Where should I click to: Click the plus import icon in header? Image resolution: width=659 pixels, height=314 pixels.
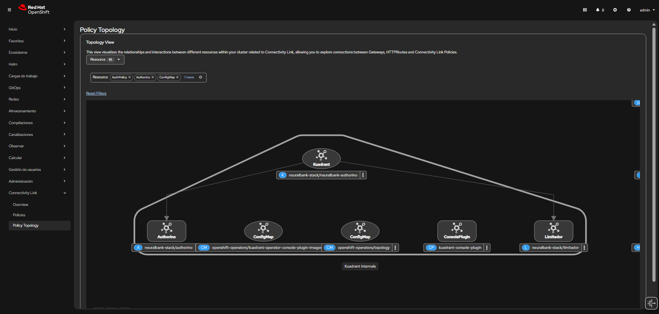coord(615,10)
